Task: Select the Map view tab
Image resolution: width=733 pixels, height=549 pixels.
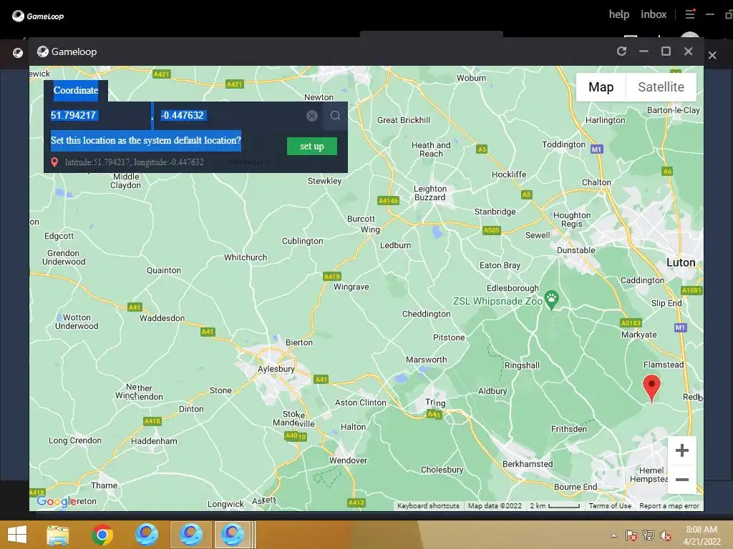Action: point(601,86)
